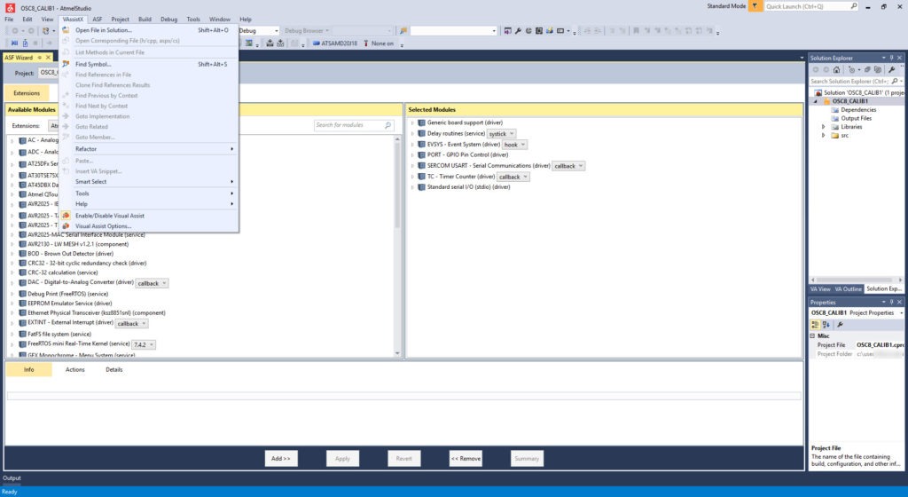Click the ATSAMD20J18 device icon

pyautogui.click(x=317, y=43)
